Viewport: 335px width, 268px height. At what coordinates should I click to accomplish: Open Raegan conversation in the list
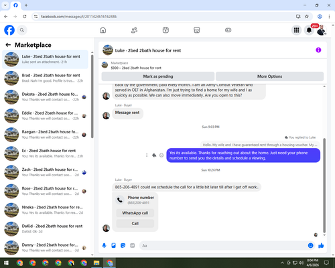(x=45, y=135)
